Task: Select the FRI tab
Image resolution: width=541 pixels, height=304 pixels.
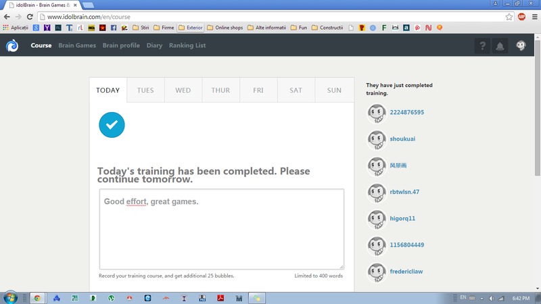Action: coord(258,91)
